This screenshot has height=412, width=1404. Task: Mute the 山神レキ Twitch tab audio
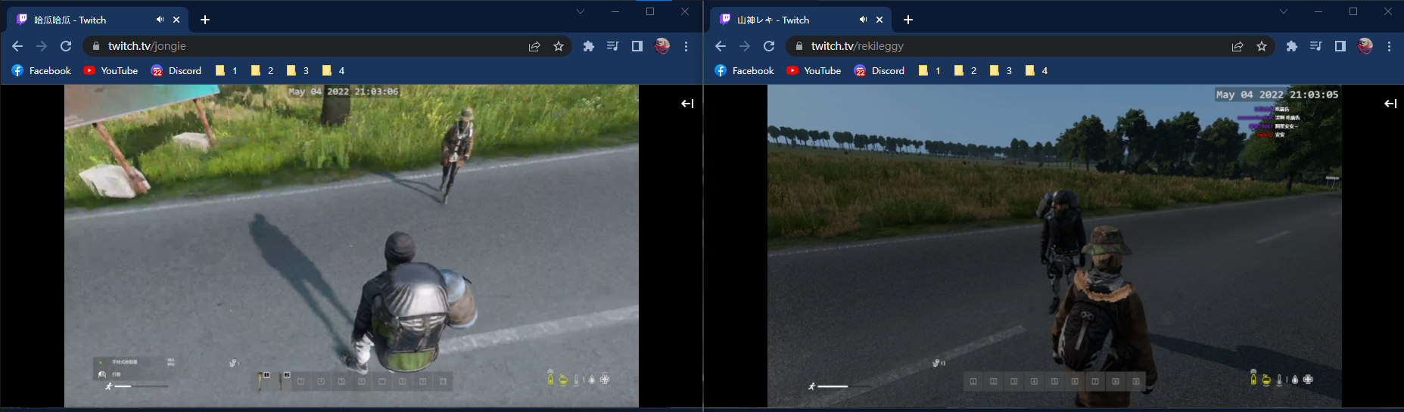tap(863, 20)
